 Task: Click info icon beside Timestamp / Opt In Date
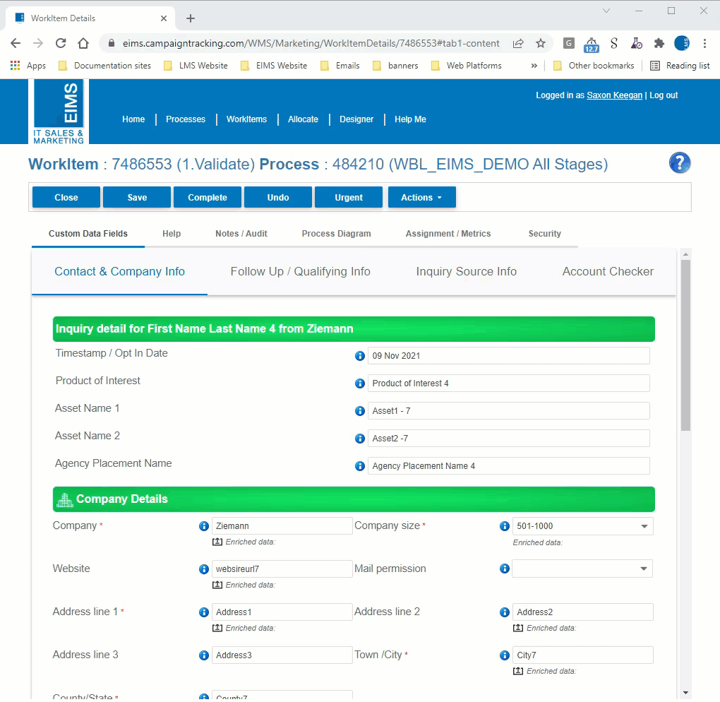coord(360,356)
